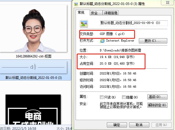Select the black 电商 image thumbnail

point(33,110)
